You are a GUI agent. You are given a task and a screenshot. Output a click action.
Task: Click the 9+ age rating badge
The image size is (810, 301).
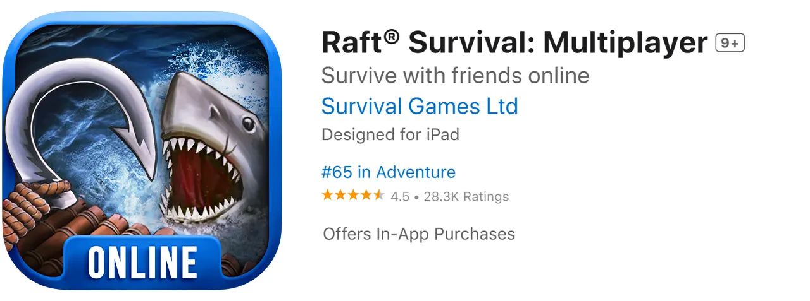pos(730,43)
